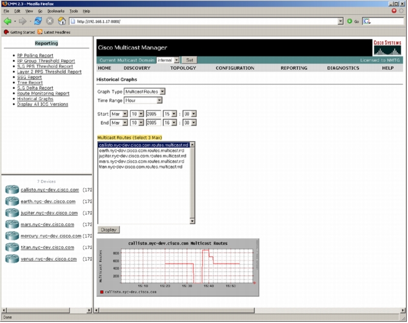Click the mars router device icon
The image size is (408, 323).
click(x=12, y=224)
